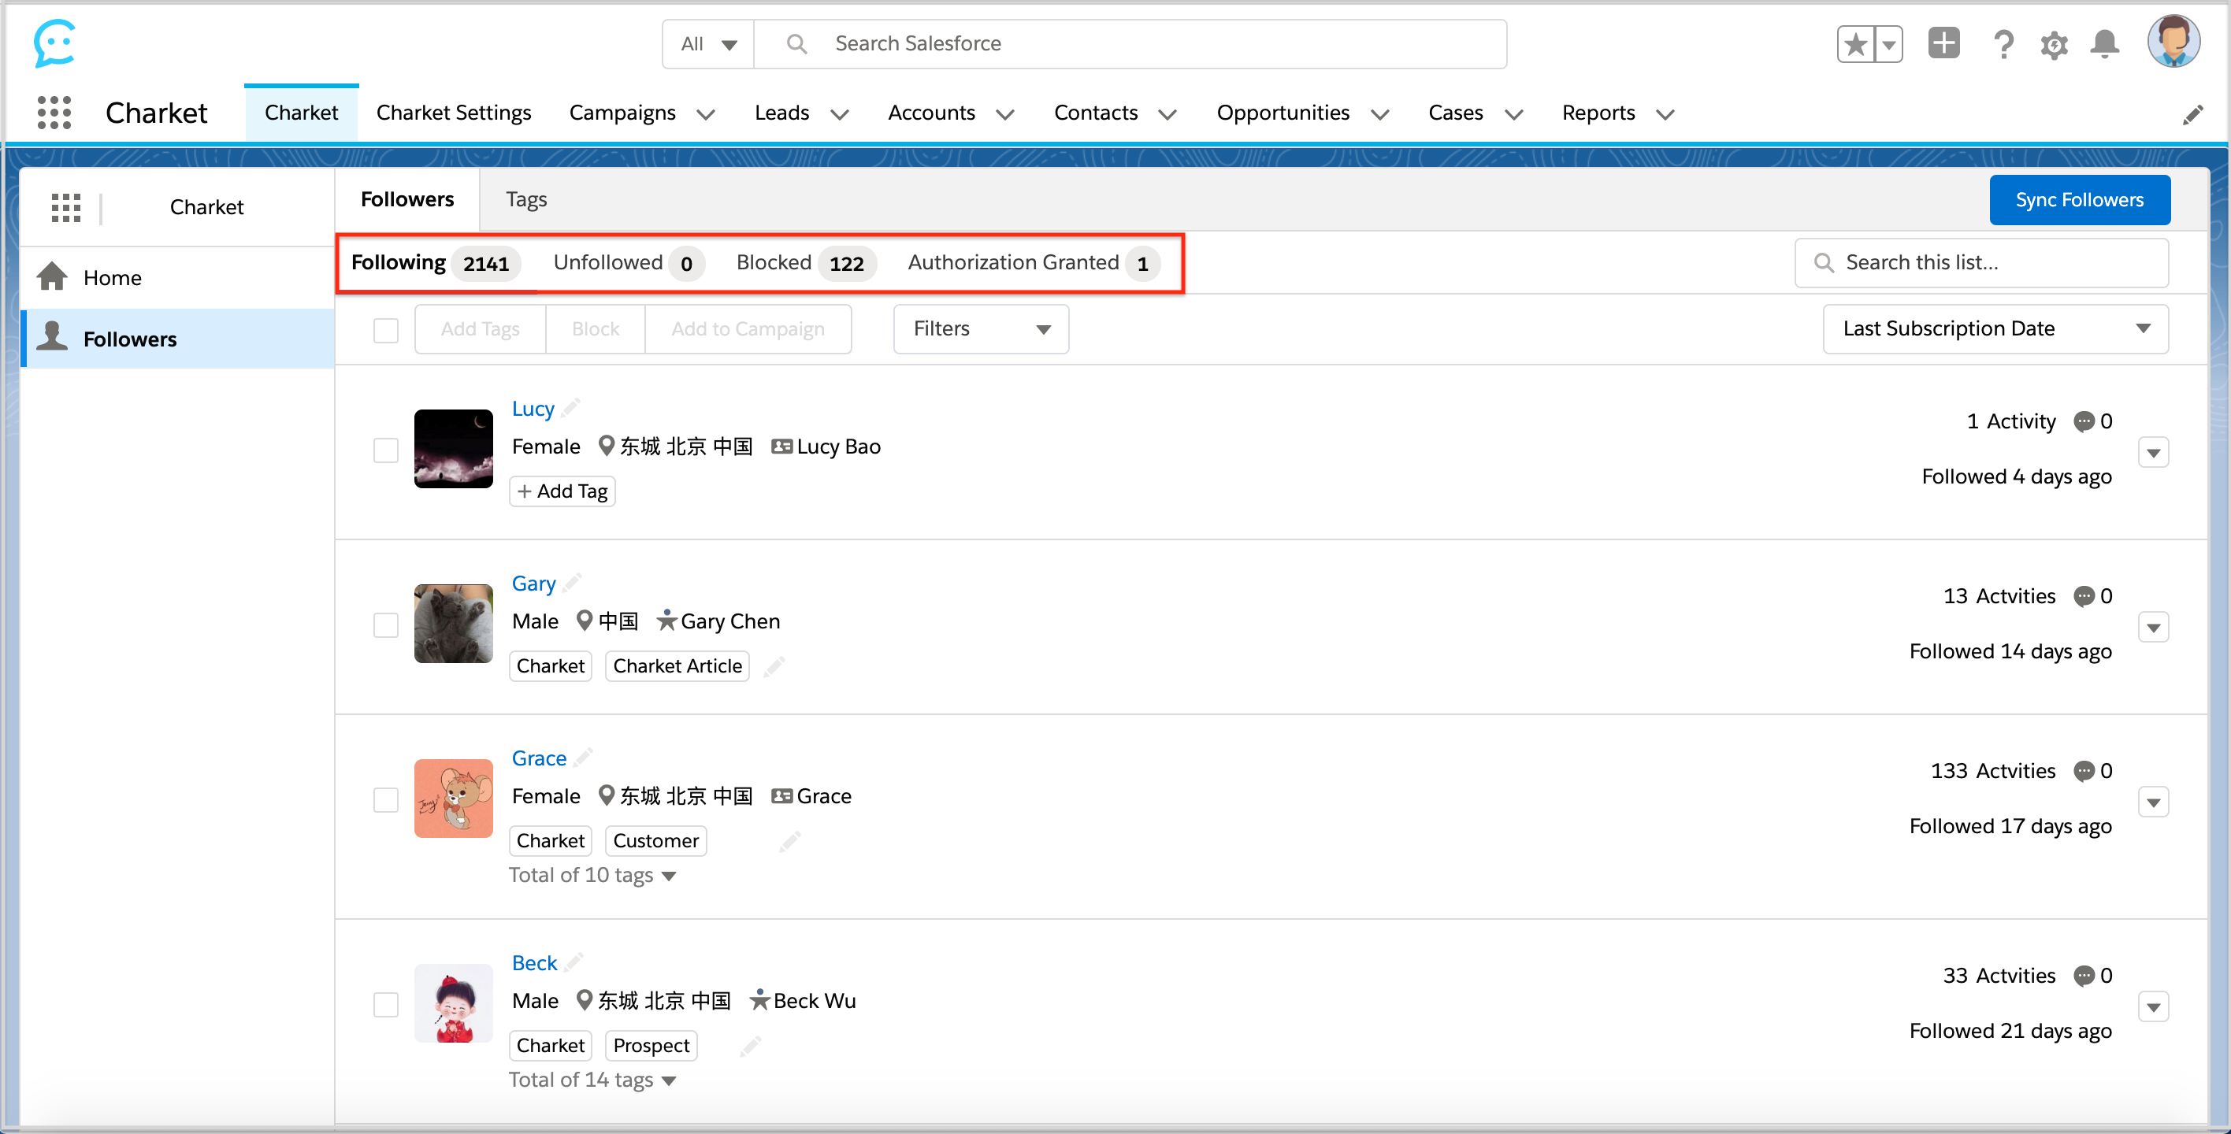Screen dimensions: 2231x1134
Task: Click the notifications bell icon
Action: coord(2103,43)
